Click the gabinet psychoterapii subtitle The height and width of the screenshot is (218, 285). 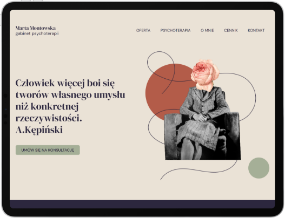pos(37,33)
